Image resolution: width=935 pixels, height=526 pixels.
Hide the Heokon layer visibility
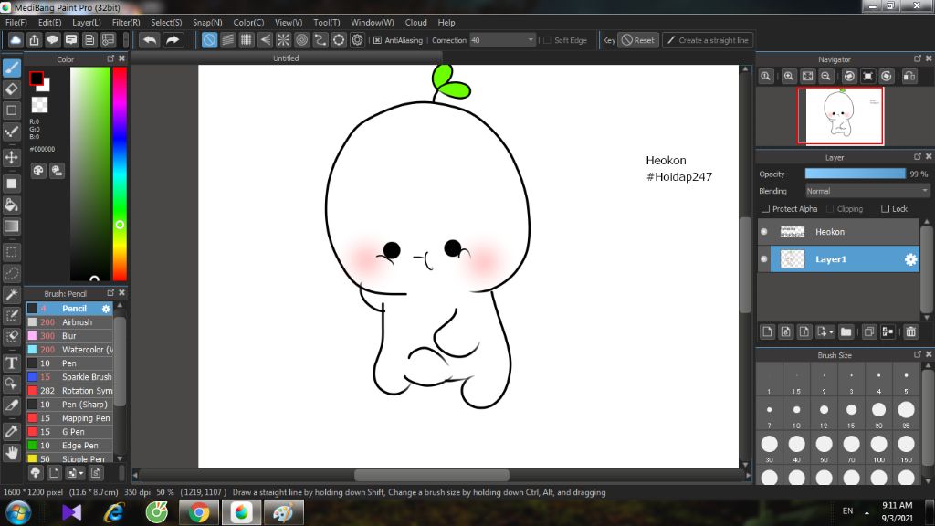(764, 232)
